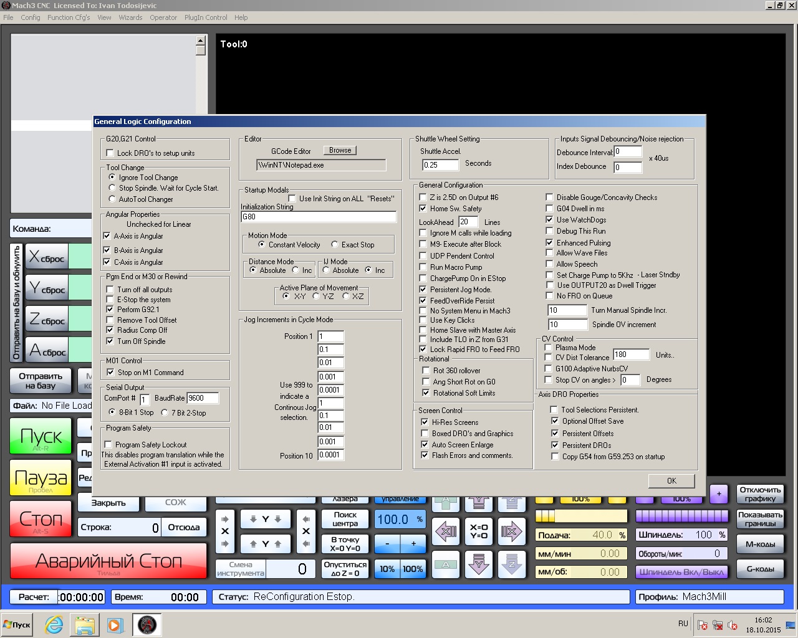This screenshot has width=798, height=638.
Task: Click the RU language indicator in tray
Action: point(683,624)
